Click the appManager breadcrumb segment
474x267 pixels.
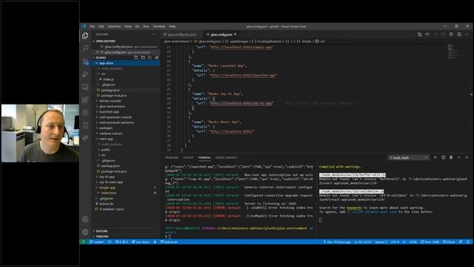[x=238, y=42]
